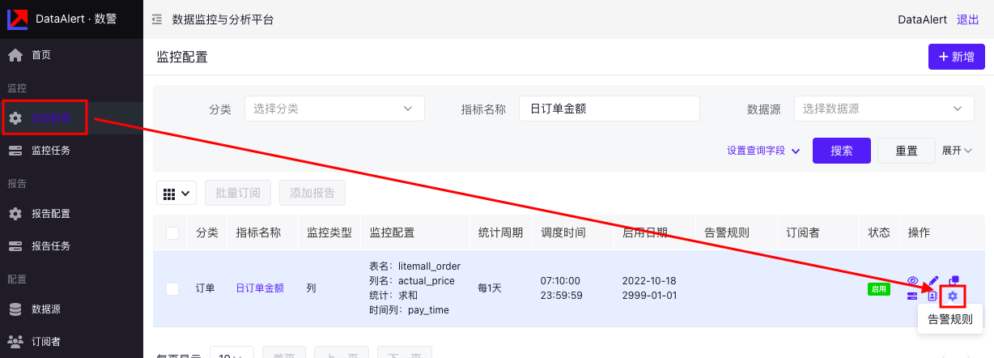This screenshot has width=994, height=358.
Task: Click the 告警规则 gear icon in row
Action: click(953, 296)
